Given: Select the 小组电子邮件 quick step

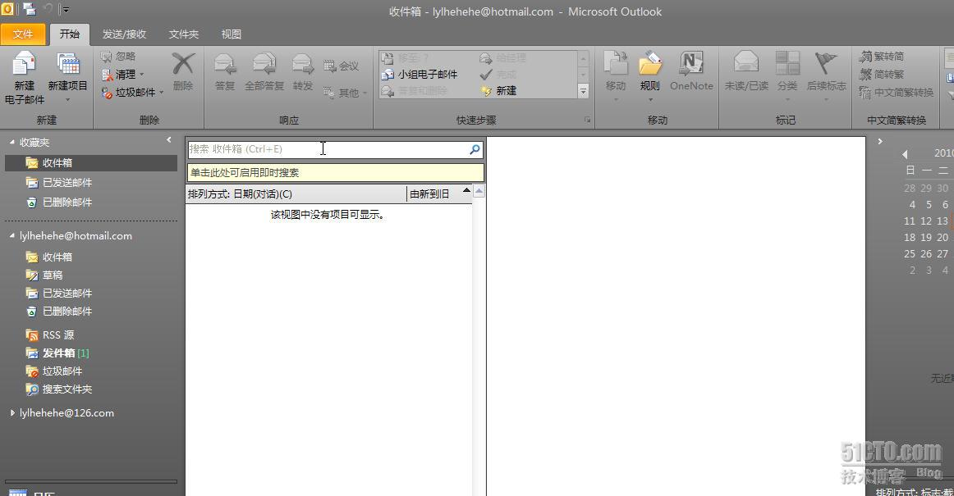Looking at the screenshot, I should point(420,74).
